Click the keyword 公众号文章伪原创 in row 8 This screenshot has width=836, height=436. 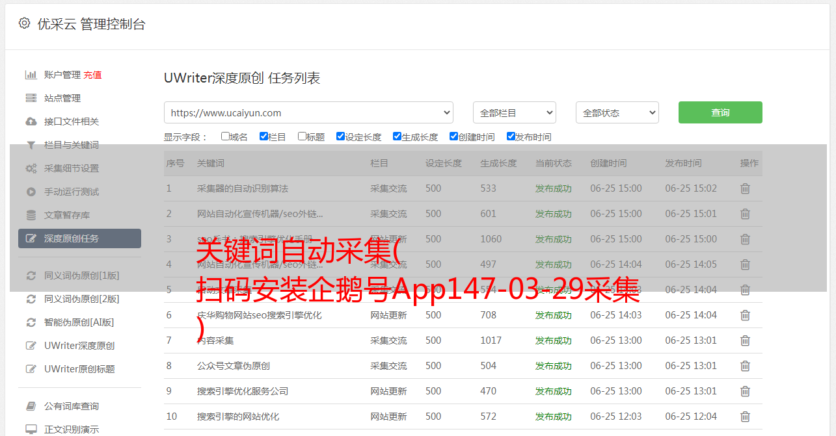(233, 366)
